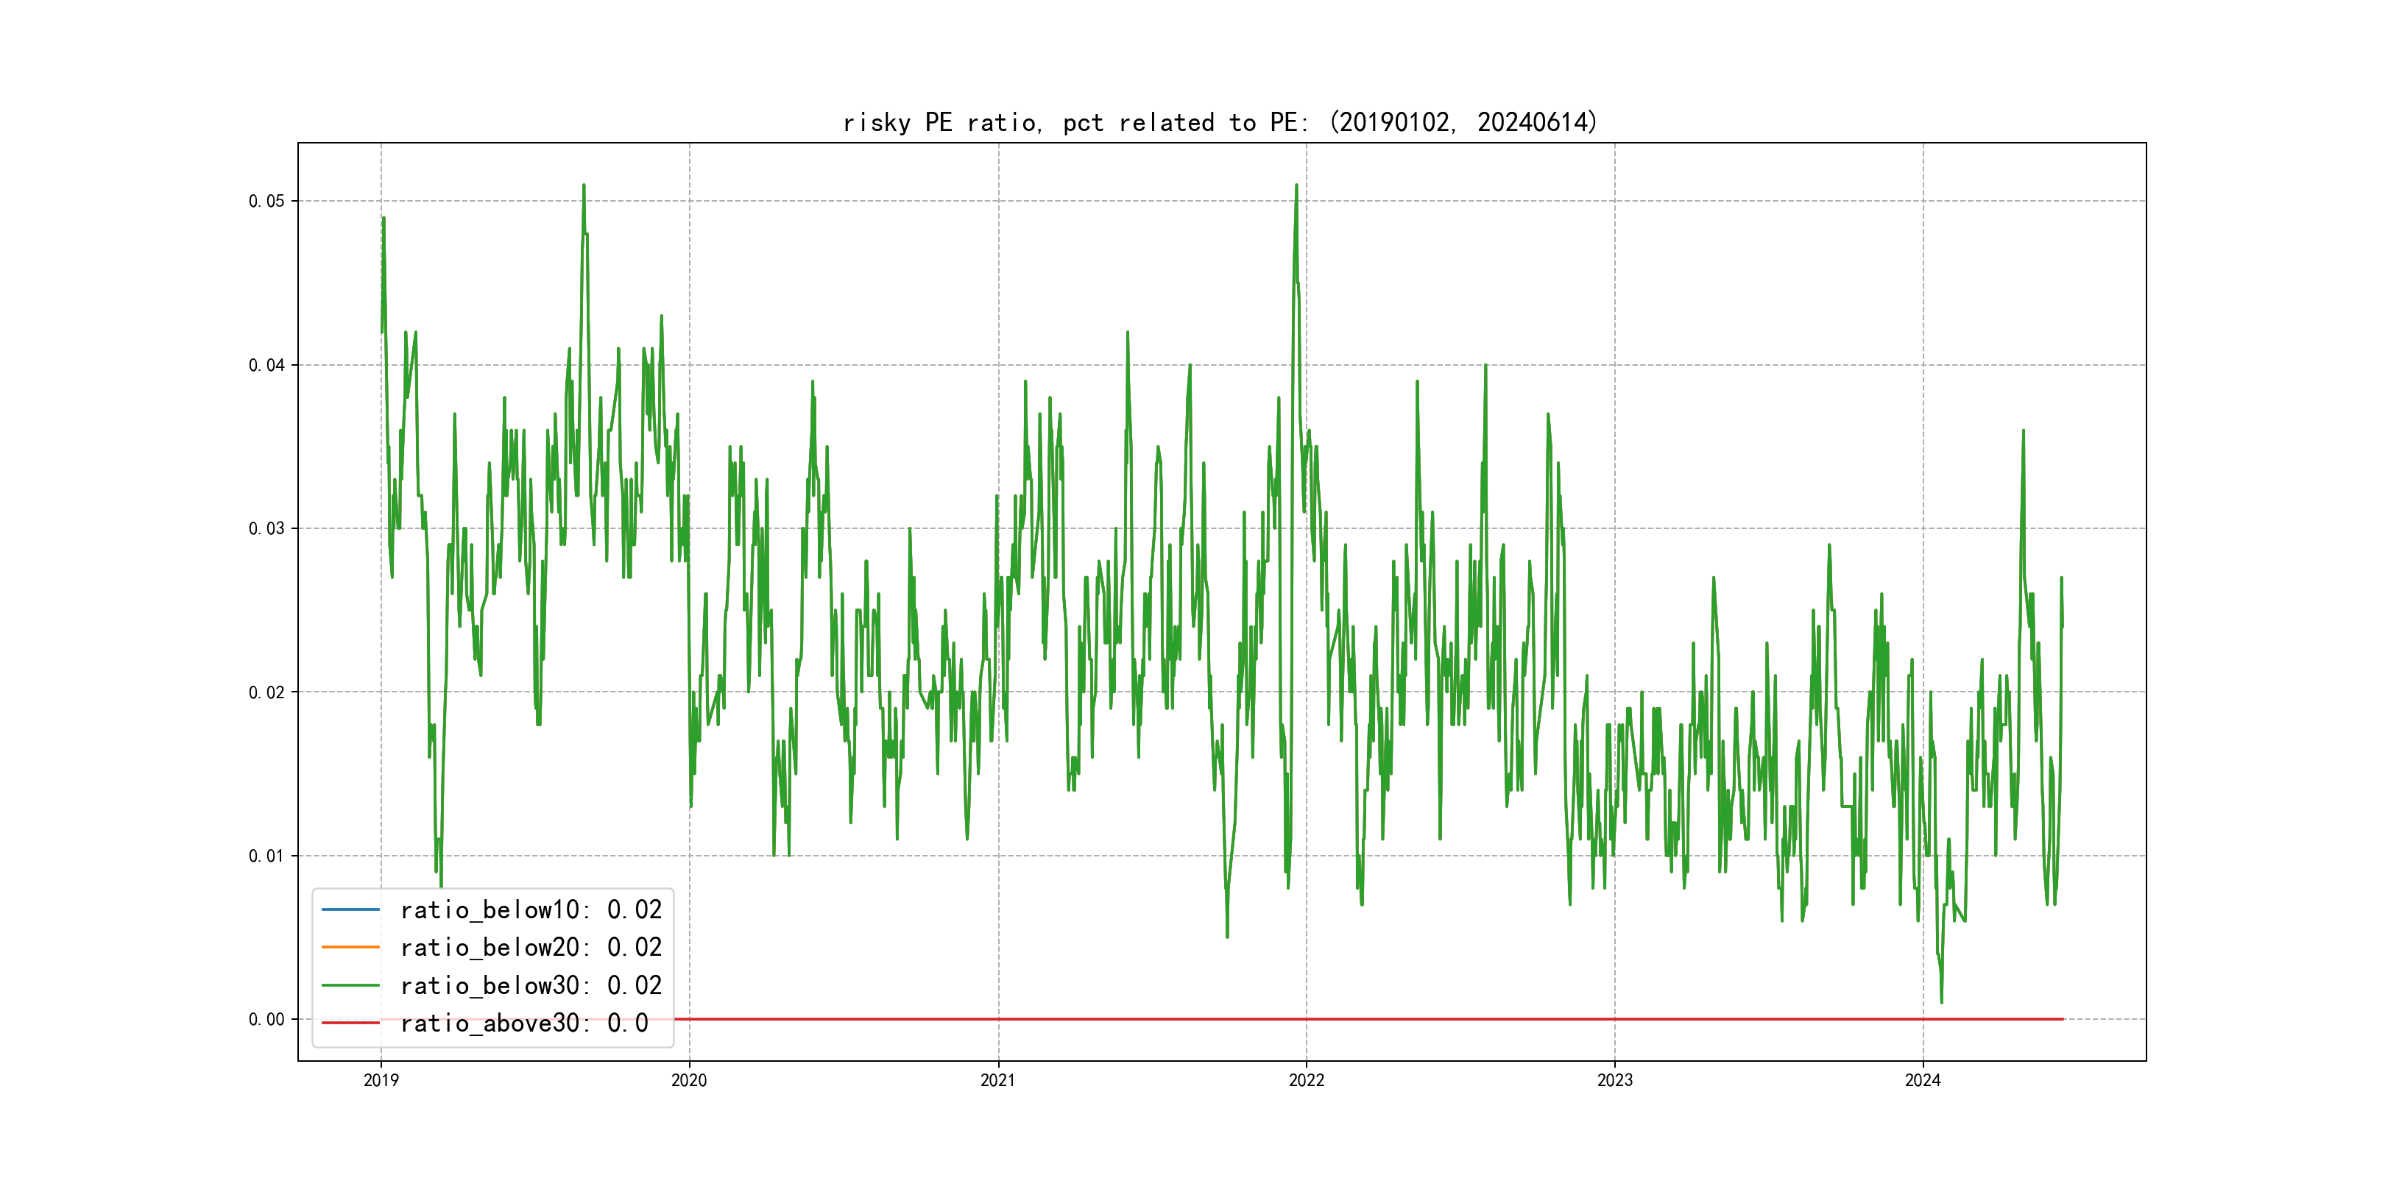Click the 2022 x-axis tick label

(x=1307, y=1080)
